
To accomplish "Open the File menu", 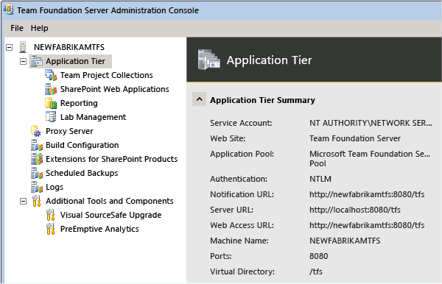I will pos(17,28).
